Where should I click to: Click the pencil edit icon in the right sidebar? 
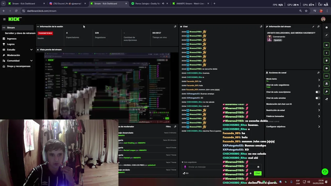326,35
